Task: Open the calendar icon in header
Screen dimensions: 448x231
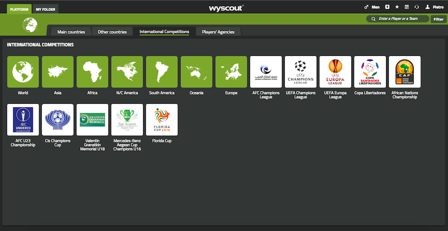Action: [x=406, y=7]
